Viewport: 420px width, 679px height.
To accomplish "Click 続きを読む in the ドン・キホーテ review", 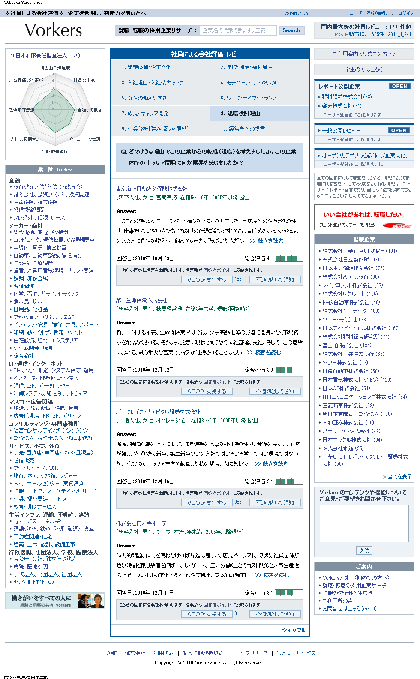I will point(272,575).
